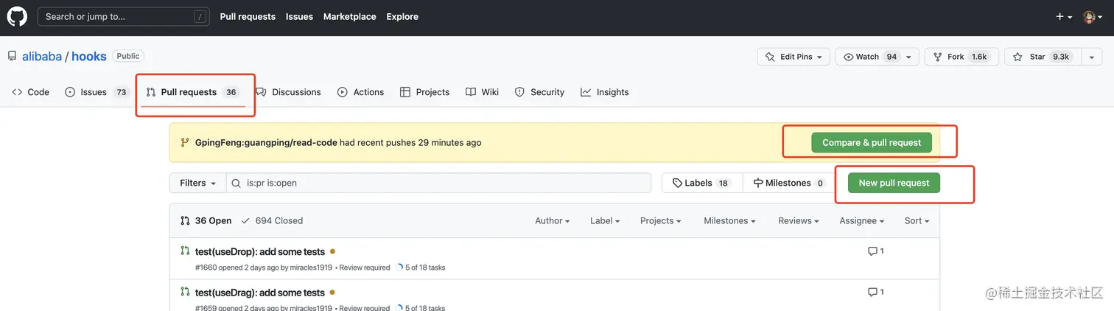
Task: Expand the Reviews filter dropdown
Action: pyautogui.click(x=799, y=220)
